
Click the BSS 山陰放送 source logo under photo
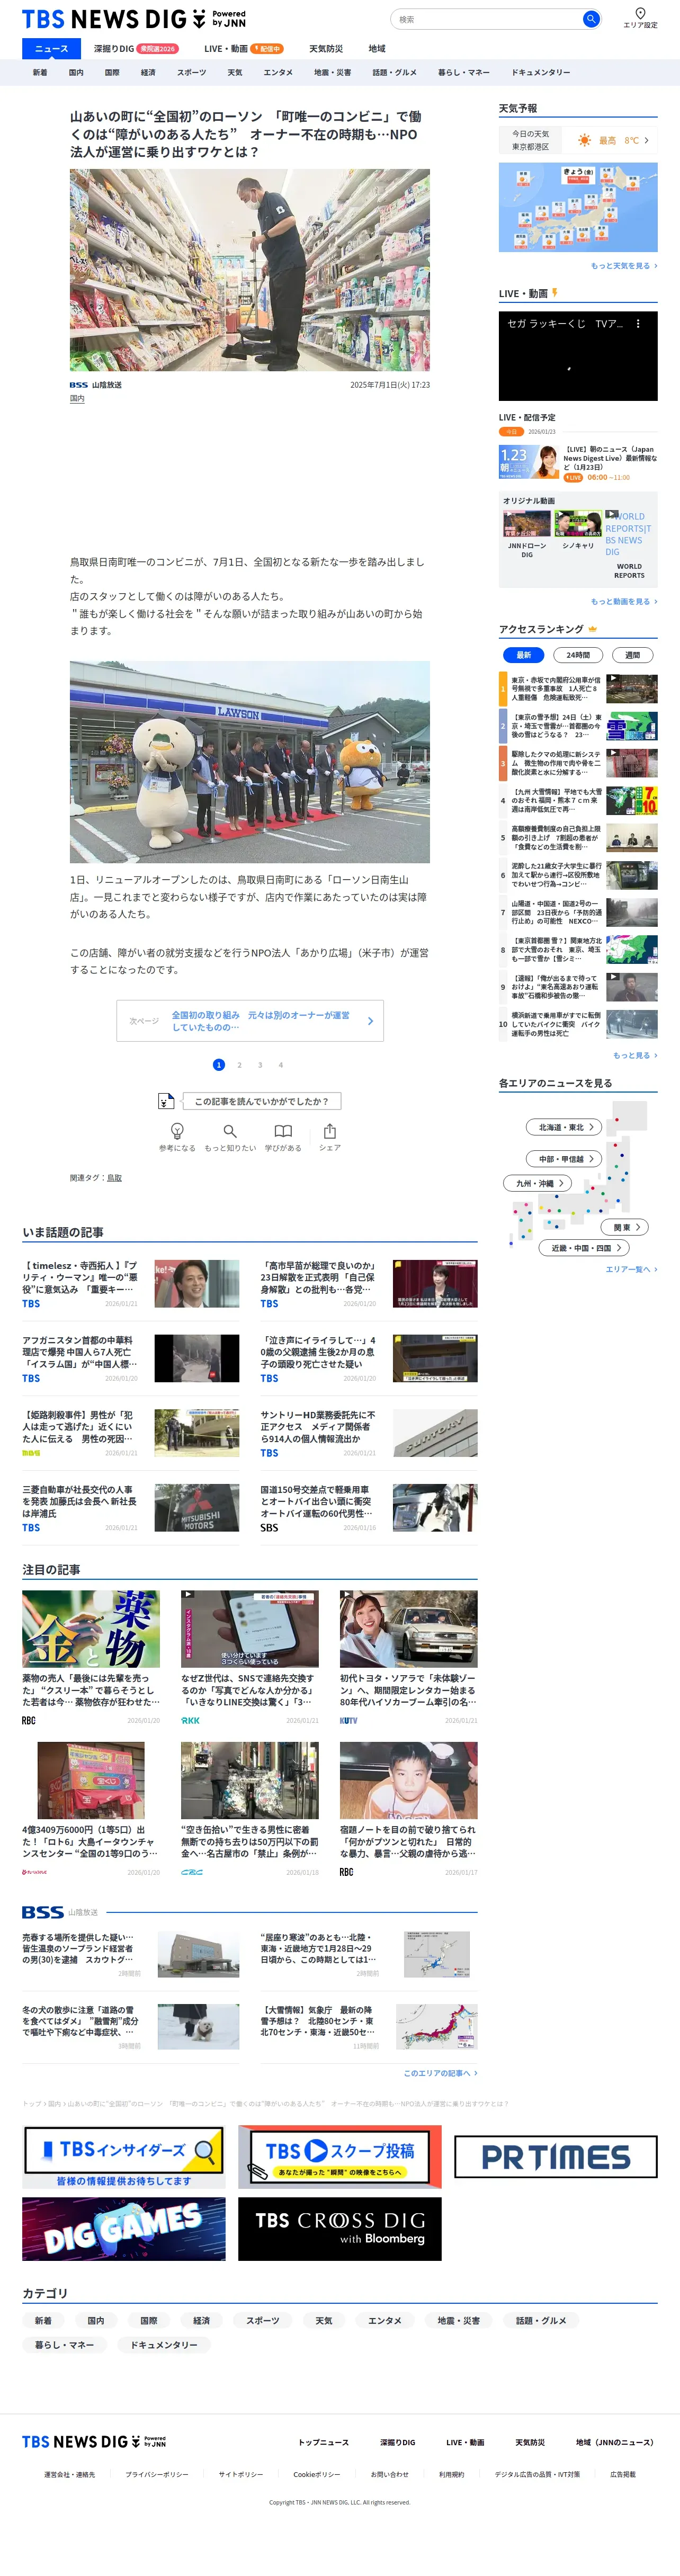pyautogui.click(x=96, y=385)
